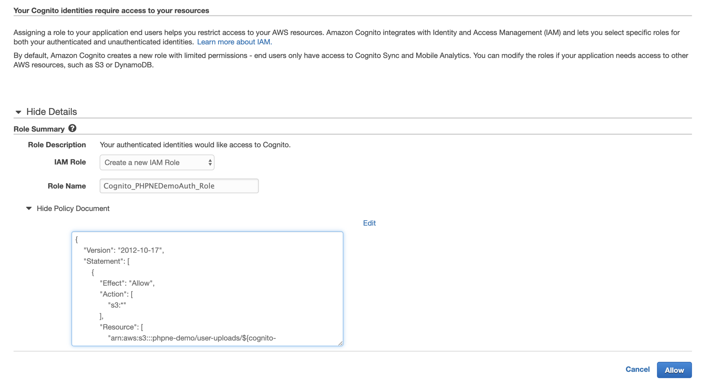
Task: Click the Hide Details label text
Action: [51, 112]
